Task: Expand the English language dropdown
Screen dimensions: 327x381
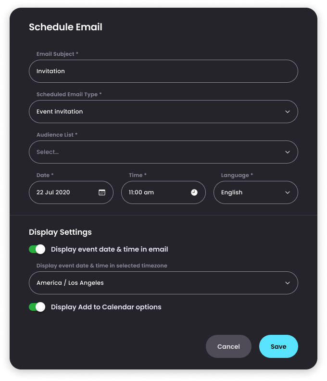Action: click(256, 192)
